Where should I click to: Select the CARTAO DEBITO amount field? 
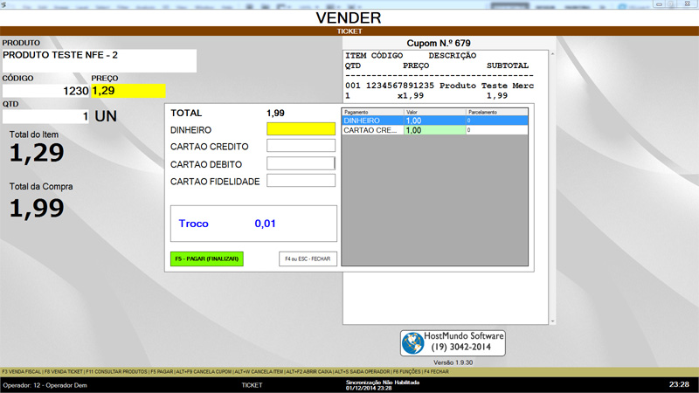(301, 163)
